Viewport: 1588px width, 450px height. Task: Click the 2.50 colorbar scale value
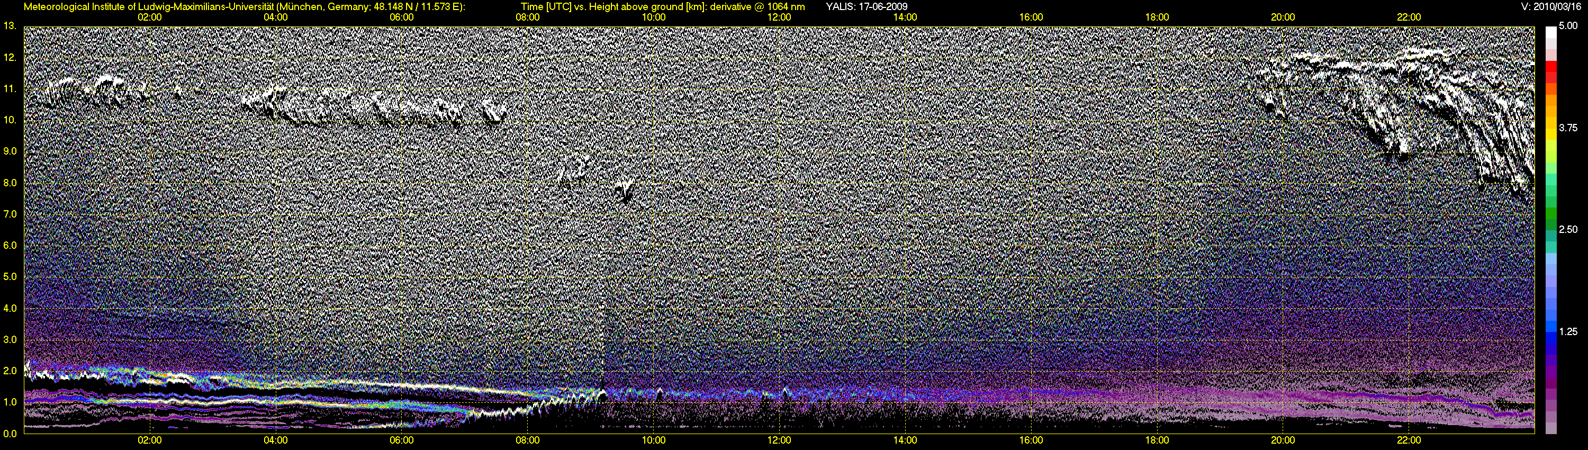click(x=1569, y=229)
